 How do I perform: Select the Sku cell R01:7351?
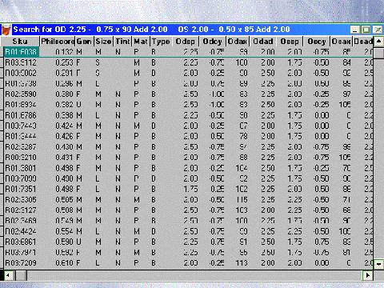21,189
